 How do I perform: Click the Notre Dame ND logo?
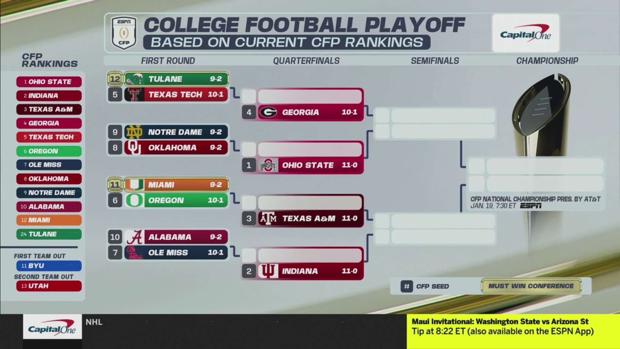[134, 132]
